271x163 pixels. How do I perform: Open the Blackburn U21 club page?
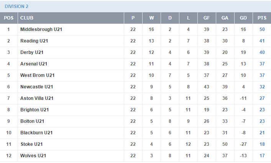[x=36, y=133]
